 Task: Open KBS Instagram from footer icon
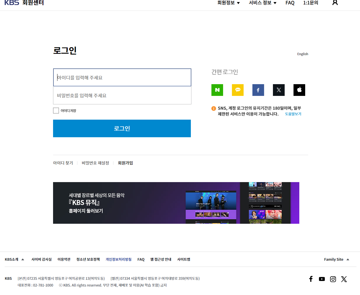(x=333, y=279)
